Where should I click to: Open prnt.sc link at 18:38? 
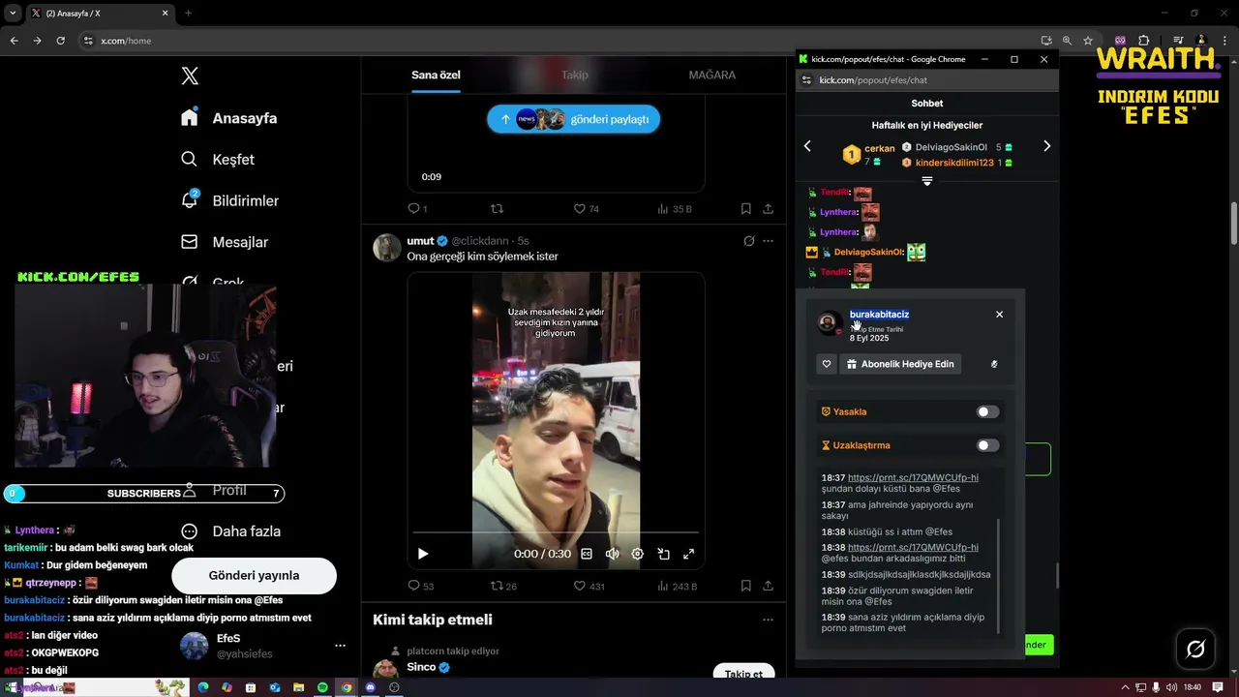913,547
